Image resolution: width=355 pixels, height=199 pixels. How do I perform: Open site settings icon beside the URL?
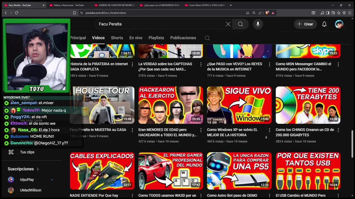pyautogui.click(x=82, y=13)
